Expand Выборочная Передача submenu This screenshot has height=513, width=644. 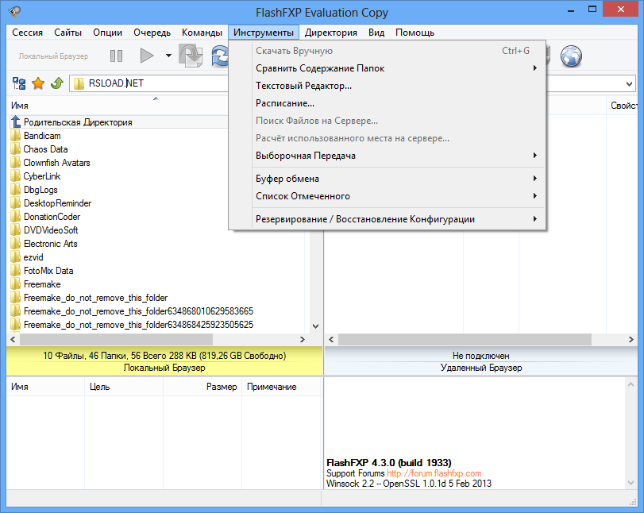point(388,156)
